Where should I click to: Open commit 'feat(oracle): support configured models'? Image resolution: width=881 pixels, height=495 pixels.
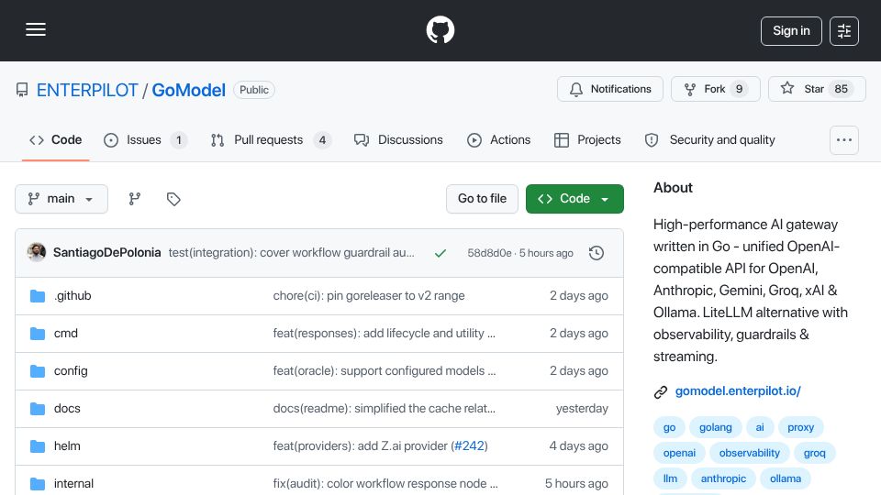click(385, 371)
